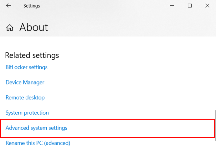Open Rename this PC (advanced) link
Screen dimensions: 216x161
click(x=38, y=143)
